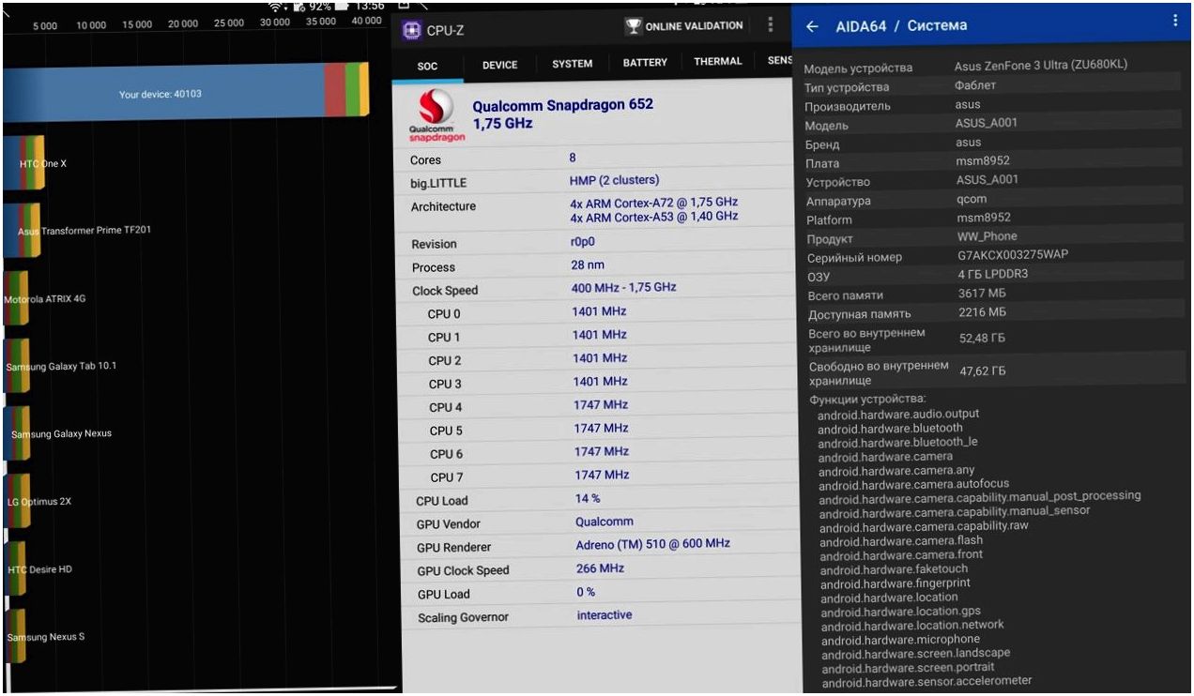Click the 'Фаблет' device type value

tap(975, 85)
